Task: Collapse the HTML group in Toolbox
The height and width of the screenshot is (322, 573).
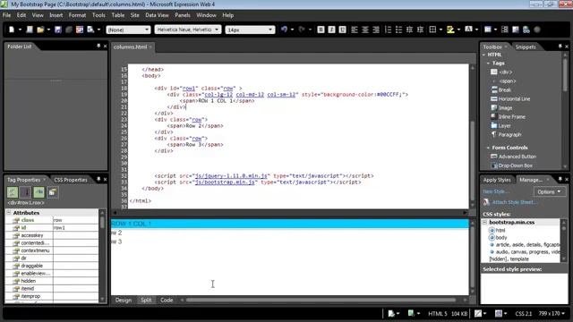Action: click(483, 55)
